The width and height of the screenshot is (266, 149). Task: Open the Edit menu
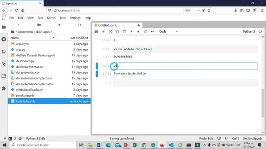click(x=20, y=18)
